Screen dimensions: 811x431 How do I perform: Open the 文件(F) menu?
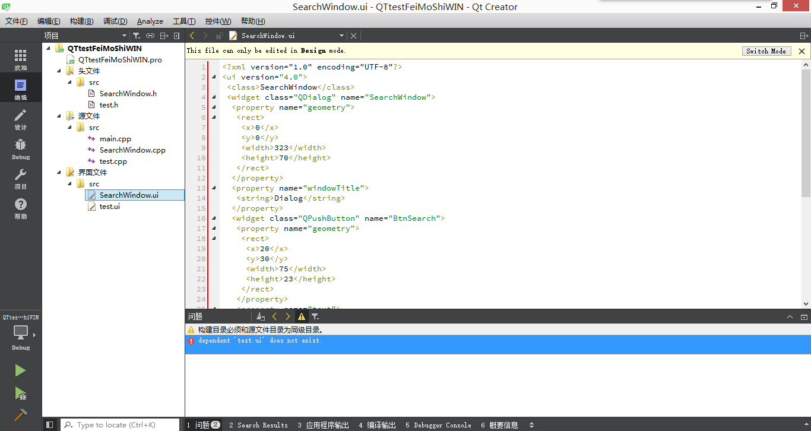17,21
